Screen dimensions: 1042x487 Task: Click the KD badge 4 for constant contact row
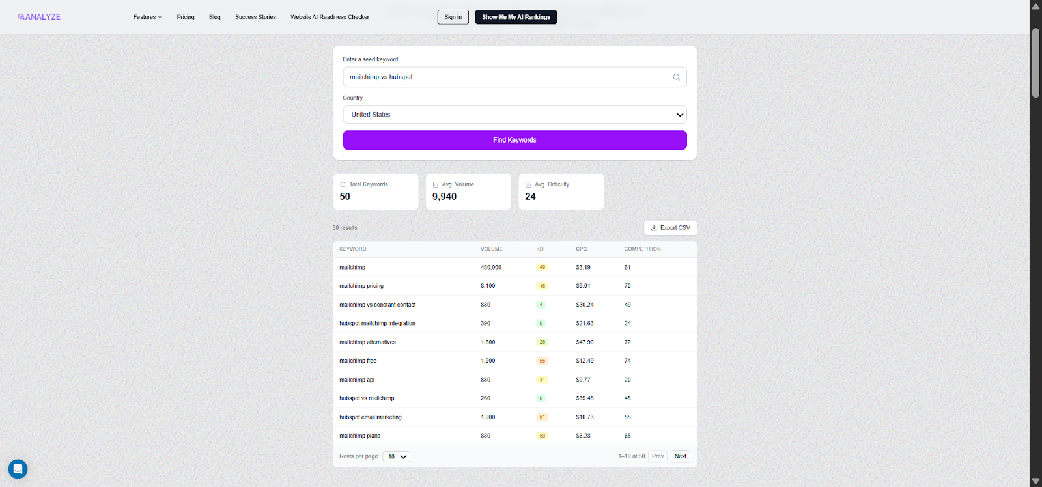pos(541,305)
